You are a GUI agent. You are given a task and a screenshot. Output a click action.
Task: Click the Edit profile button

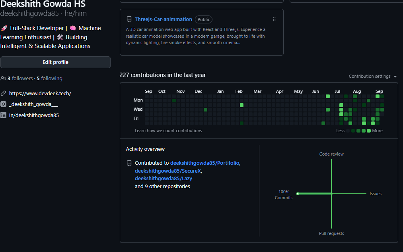coord(55,62)
